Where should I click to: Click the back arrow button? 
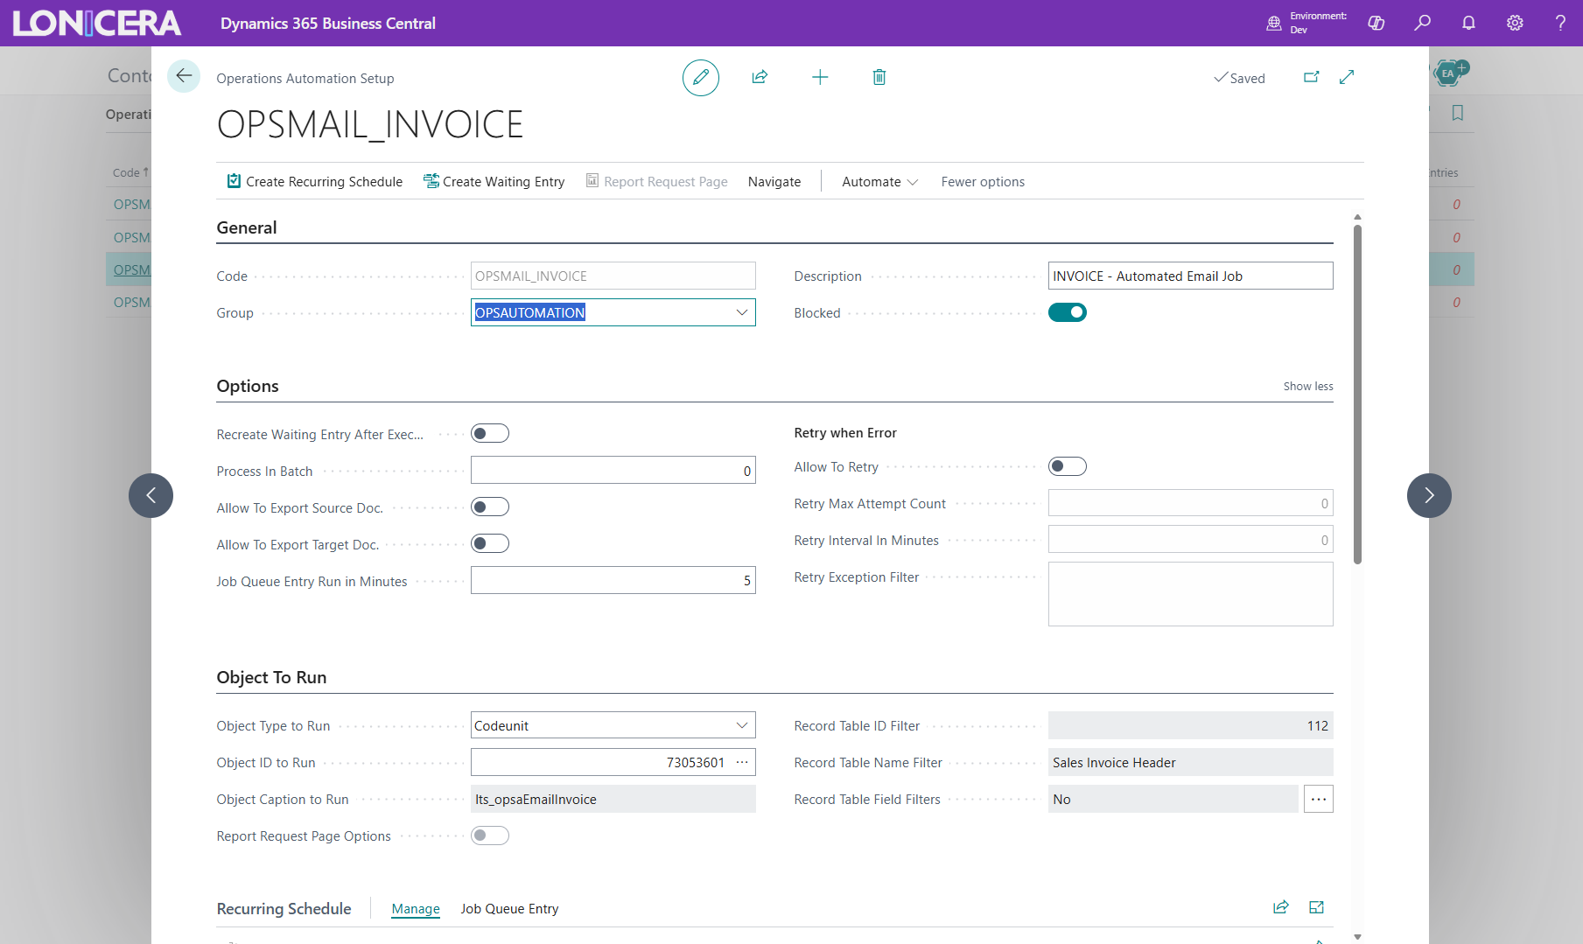pos(184,76)
